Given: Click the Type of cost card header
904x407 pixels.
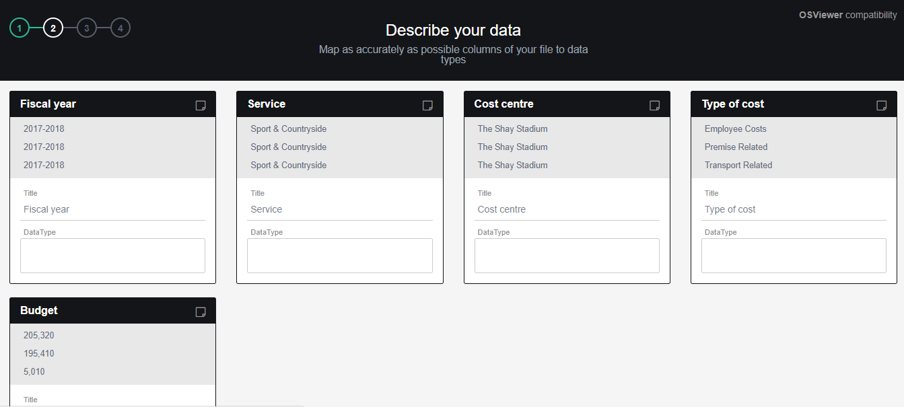Looking at the screenshot, I should (781, 104).
